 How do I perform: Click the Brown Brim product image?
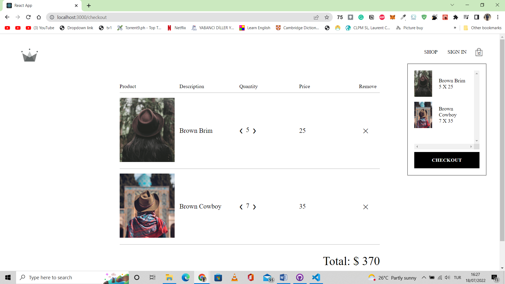point(147,130)
